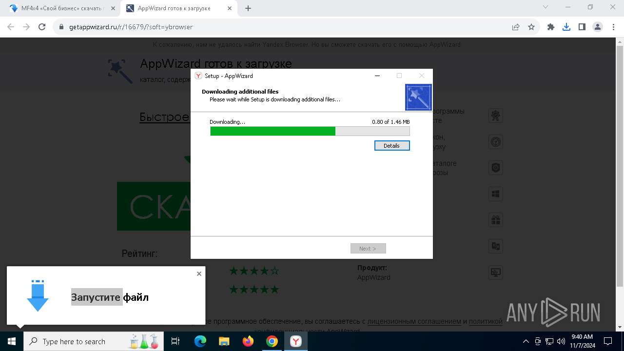
Task: Click the Запустите файл text
Action: click(110, 297)
